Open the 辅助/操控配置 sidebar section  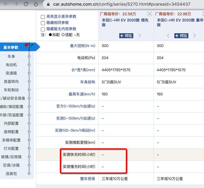(x=12, y=107)
